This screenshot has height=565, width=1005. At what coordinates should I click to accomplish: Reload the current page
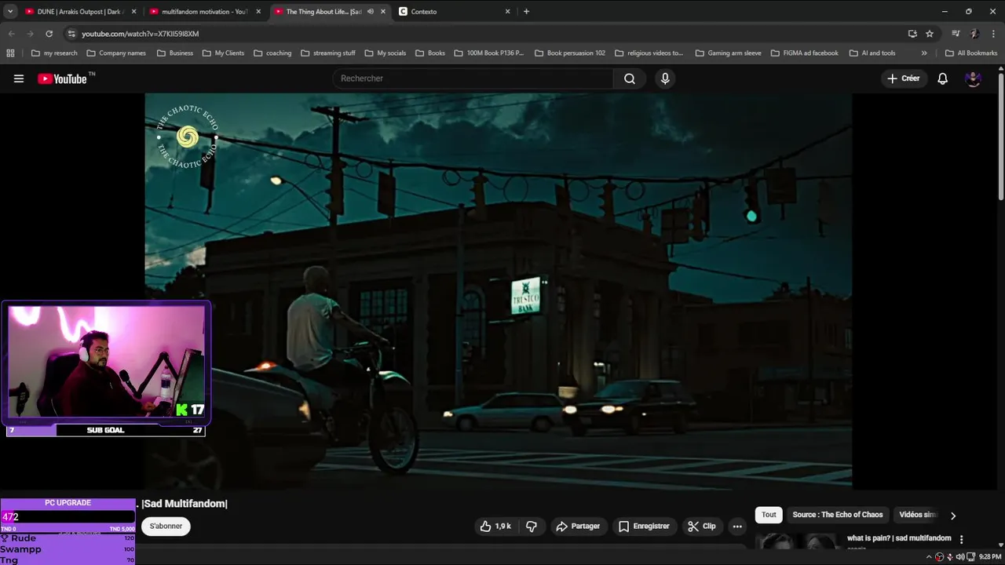tap(49, 34)
